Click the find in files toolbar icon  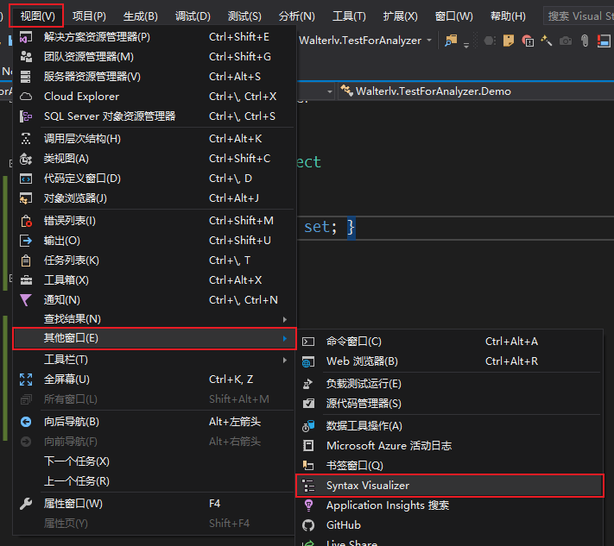click(451, 41)
